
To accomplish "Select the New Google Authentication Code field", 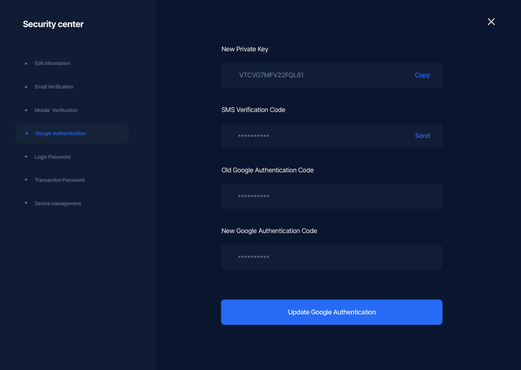I will tap(331, 257).
